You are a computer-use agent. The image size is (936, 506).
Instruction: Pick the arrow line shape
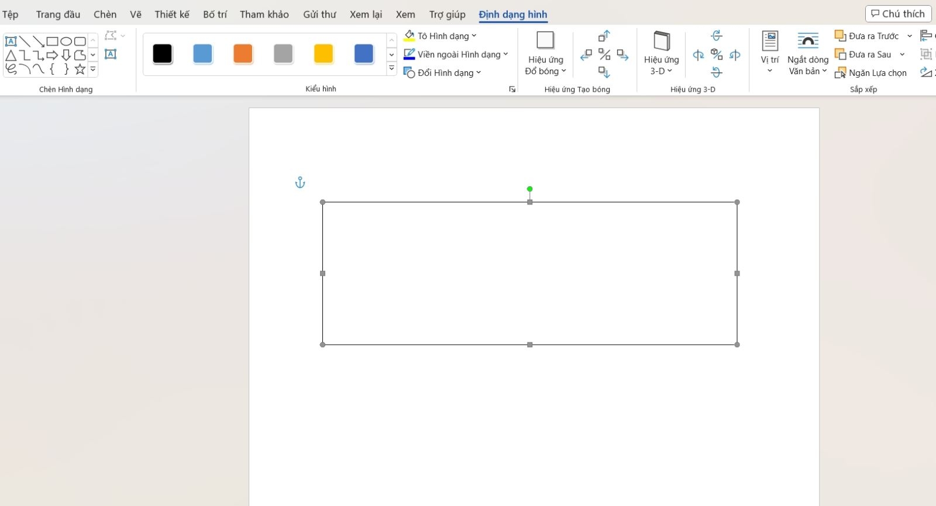(39, 41)
